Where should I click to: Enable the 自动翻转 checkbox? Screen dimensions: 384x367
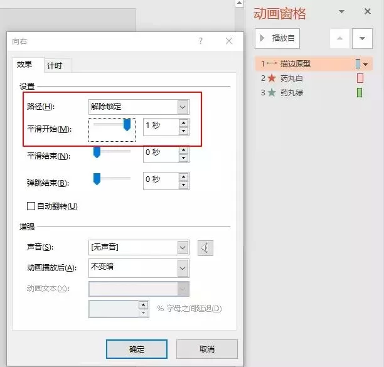pos(31,206)
